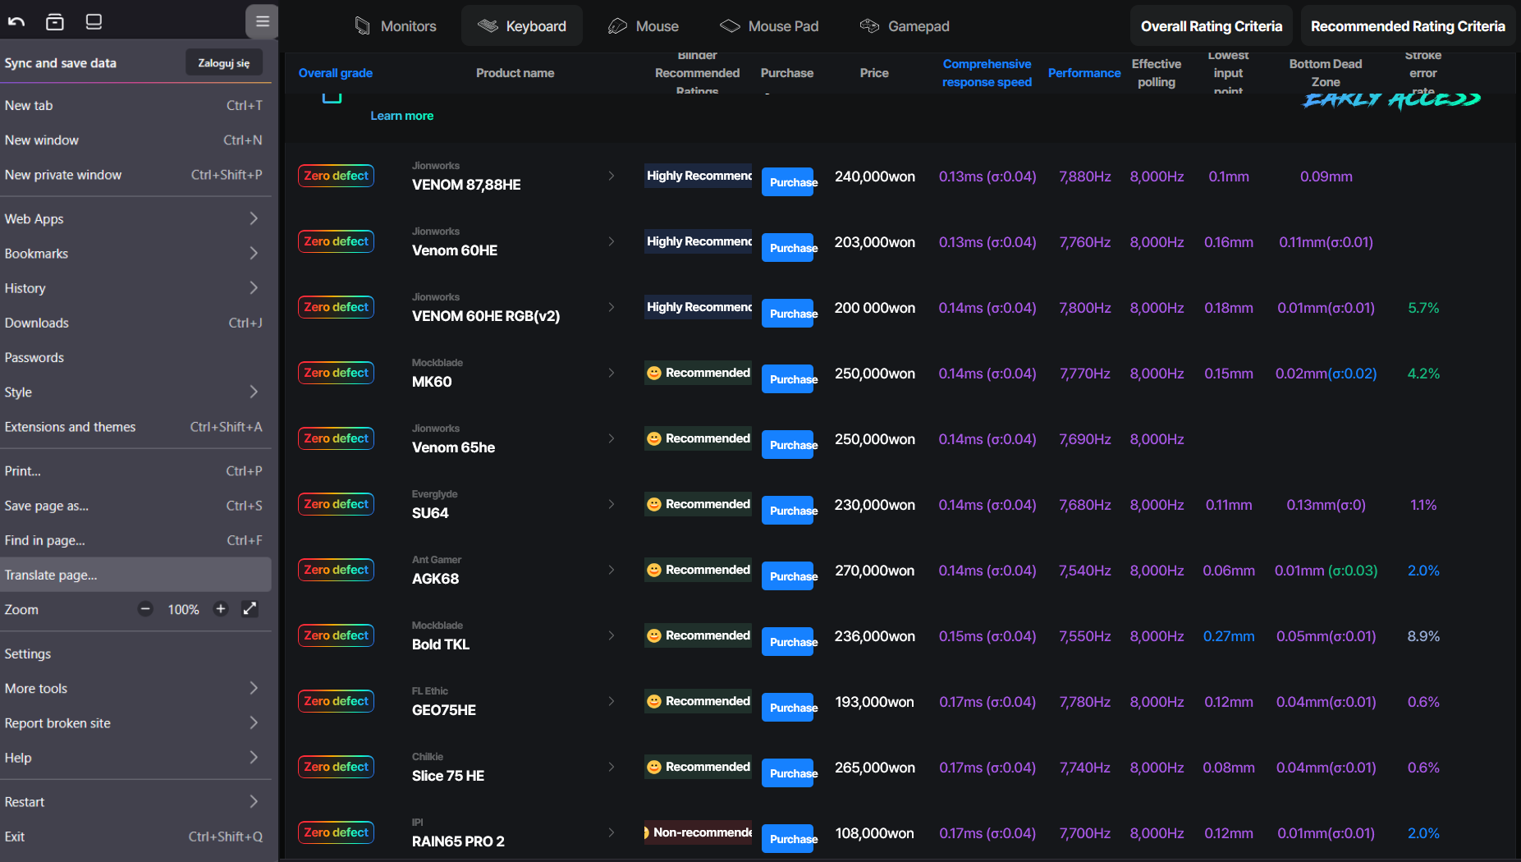Expand the Venom 60HE row chevron
This screenshot has height=862, width=1521.
click(x=612, y=241)
